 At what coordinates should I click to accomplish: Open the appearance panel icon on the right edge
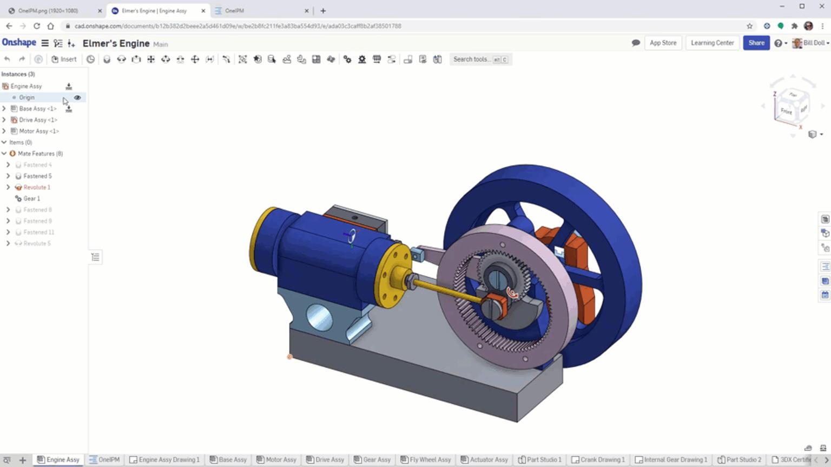coord(825,234)
